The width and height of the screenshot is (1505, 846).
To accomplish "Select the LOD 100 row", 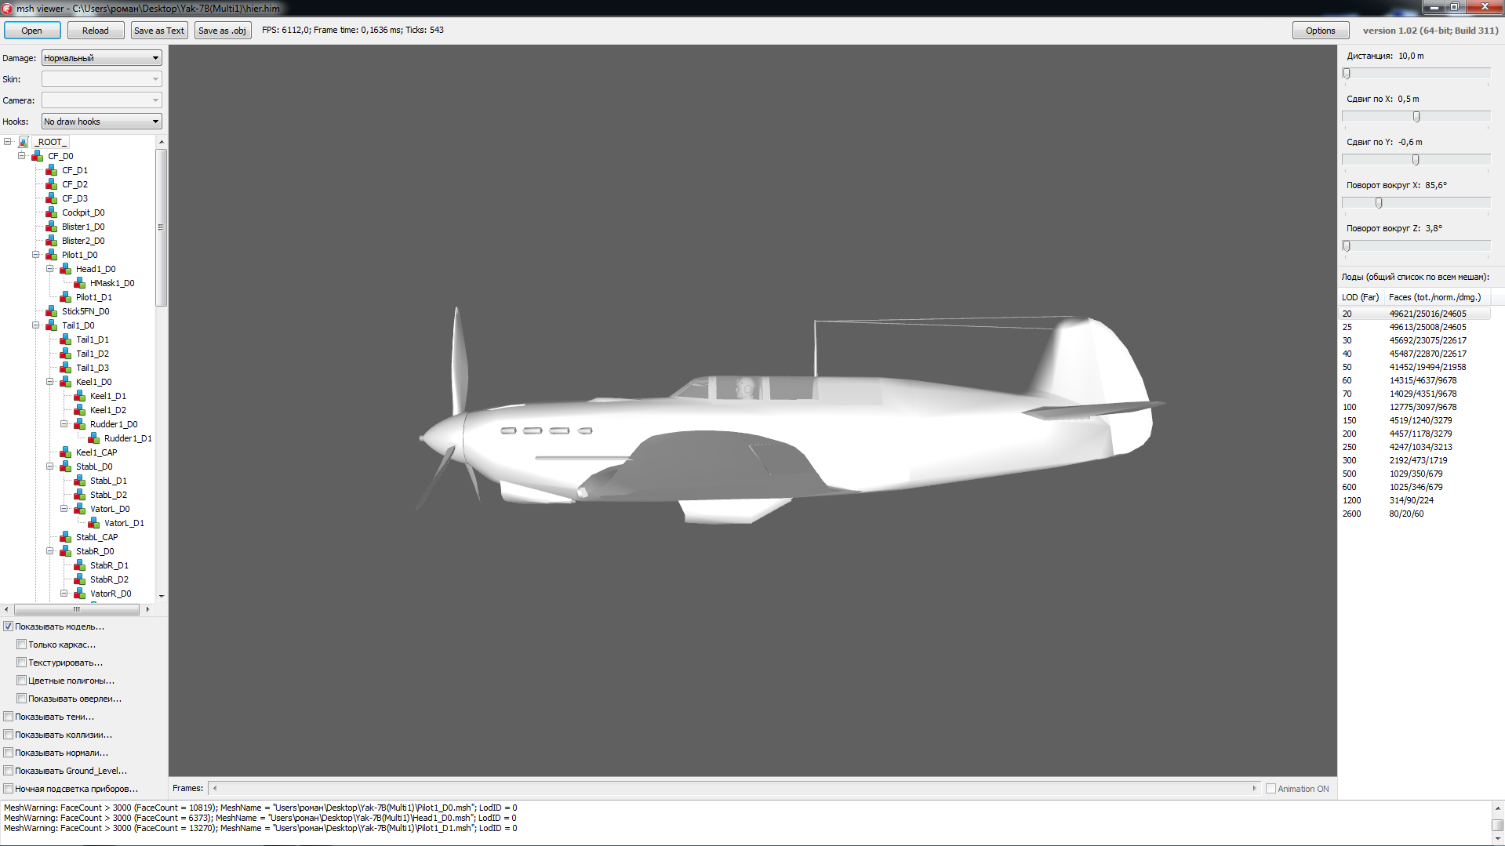I will [x=1415, y=407].
